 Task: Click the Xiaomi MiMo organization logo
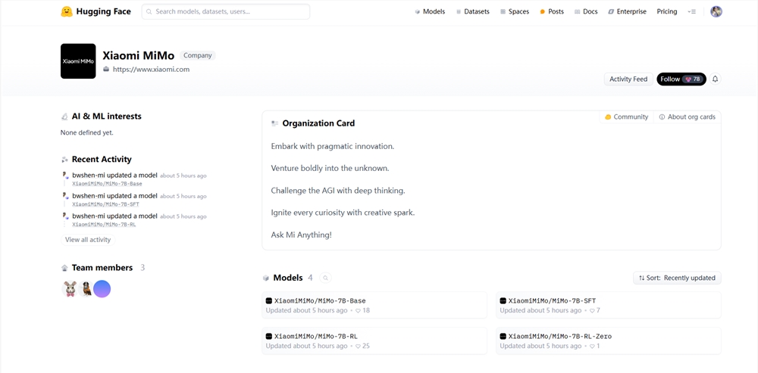tap(78, 61)
